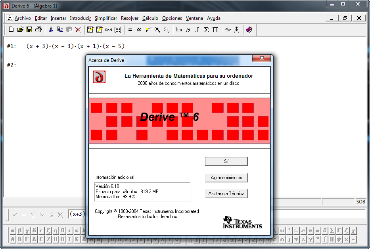Click the Approximate (≈) toolbar icon
This screenshot has height=249, width=370.
[139, 29]
